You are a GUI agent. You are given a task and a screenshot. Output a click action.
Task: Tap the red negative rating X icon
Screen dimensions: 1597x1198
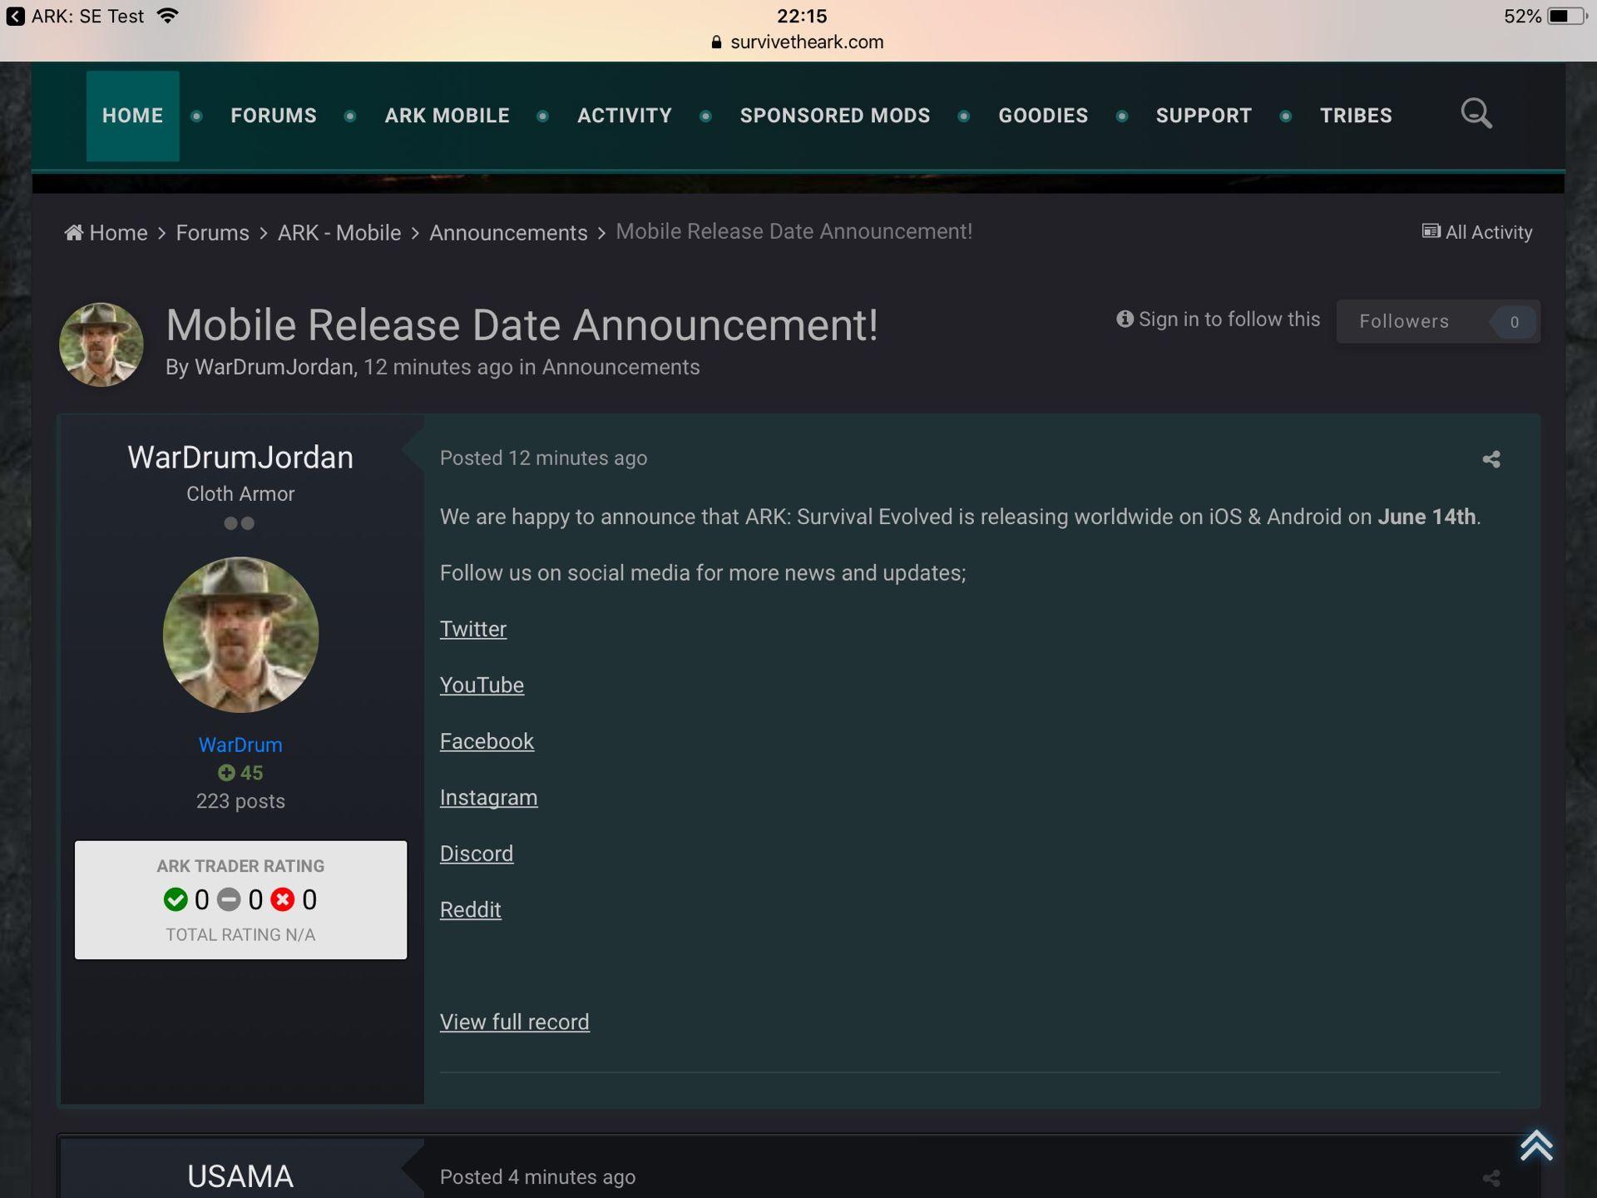283,899
